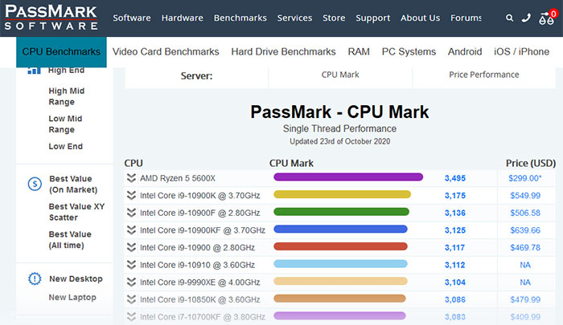Open Best Value (All time) link
The width and height of the screenshot is (563, 325).
pos(70,239)
